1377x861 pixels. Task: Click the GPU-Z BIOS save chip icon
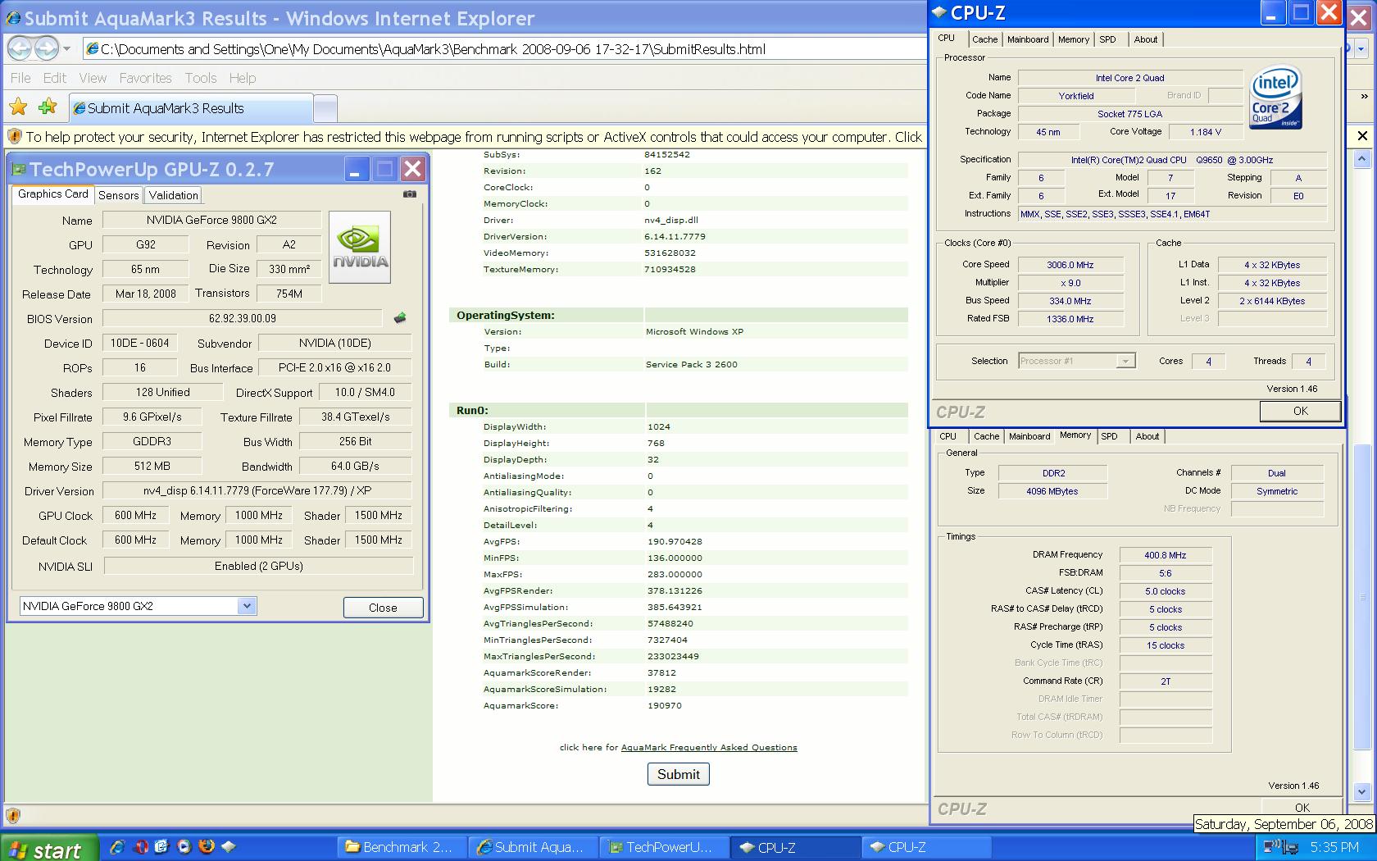click(400, 318)
